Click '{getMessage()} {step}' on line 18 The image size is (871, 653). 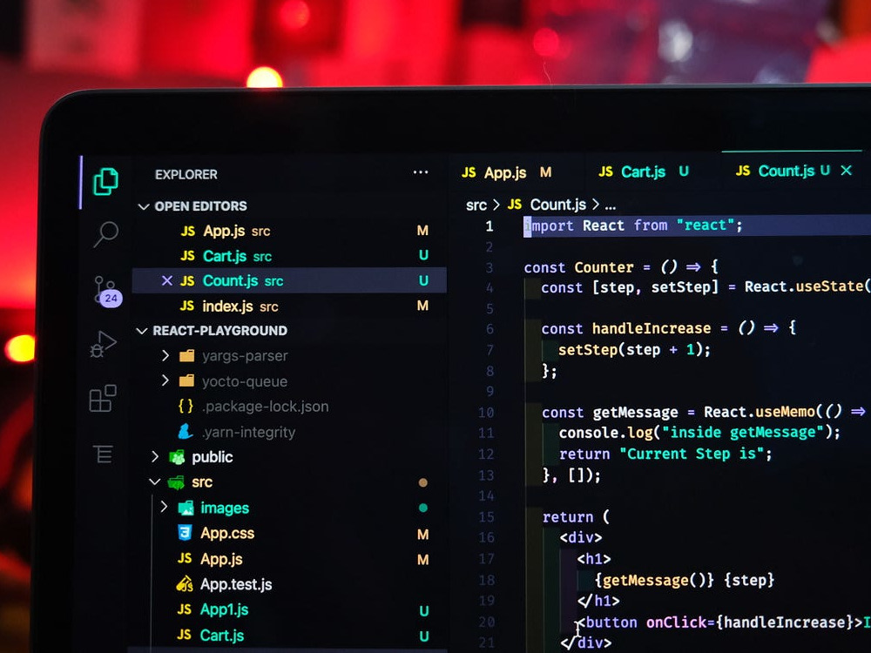coord(684,580)
